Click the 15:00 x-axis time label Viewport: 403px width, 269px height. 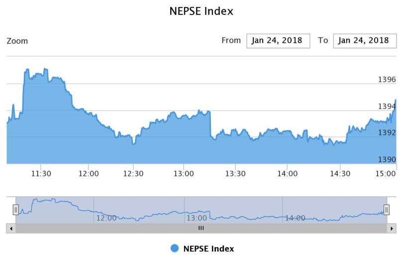[387, 173]
